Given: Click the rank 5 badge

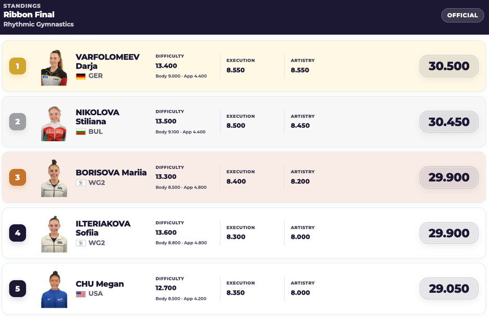Looking at the screenshot, I should point(18,289).
